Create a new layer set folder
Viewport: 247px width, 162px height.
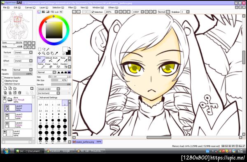pos(15,88)
